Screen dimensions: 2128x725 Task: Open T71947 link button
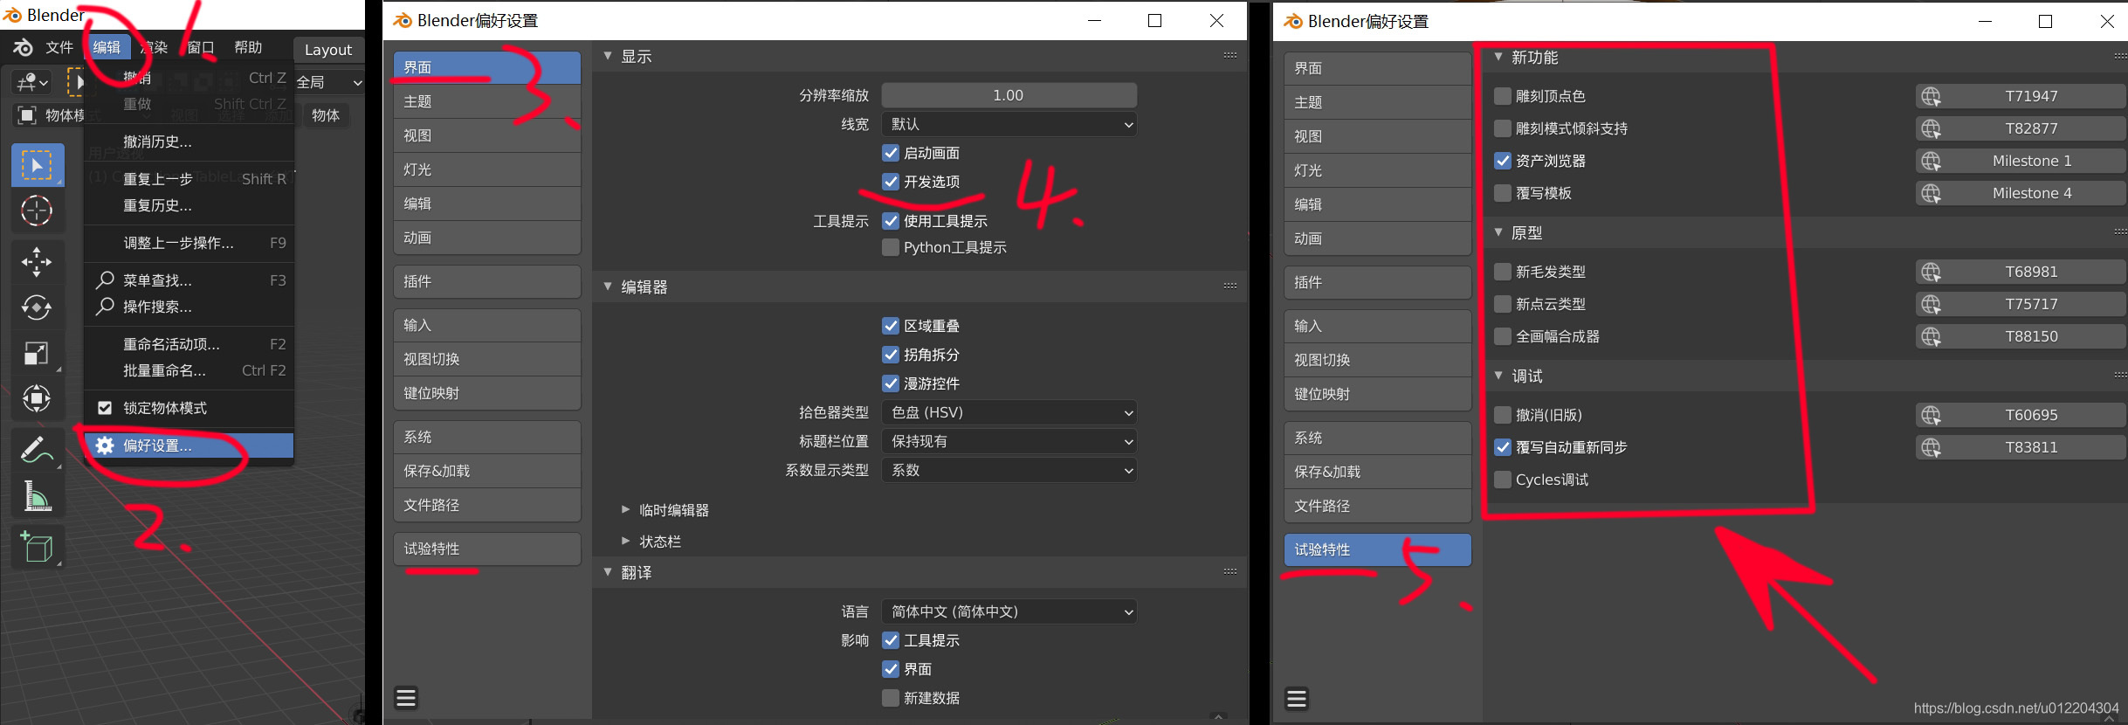(x=2021, y=96)
